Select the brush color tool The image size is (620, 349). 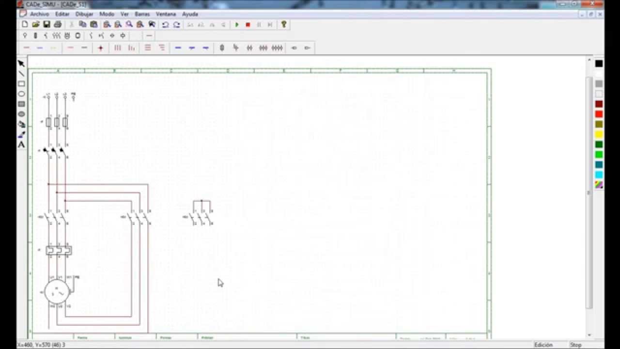click(21, 135)
